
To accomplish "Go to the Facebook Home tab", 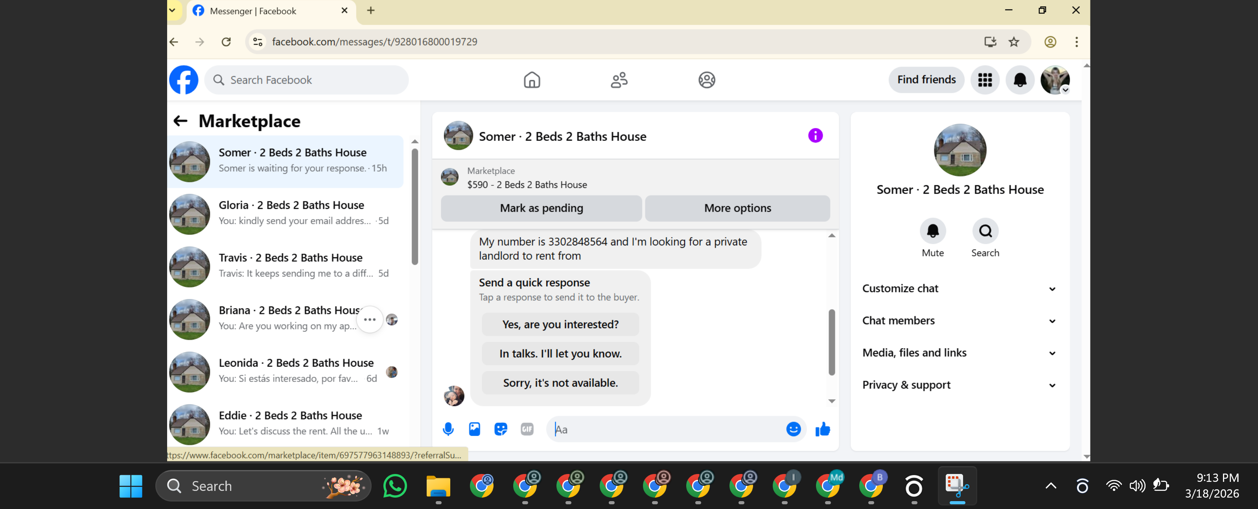I will tap(532, 79).
